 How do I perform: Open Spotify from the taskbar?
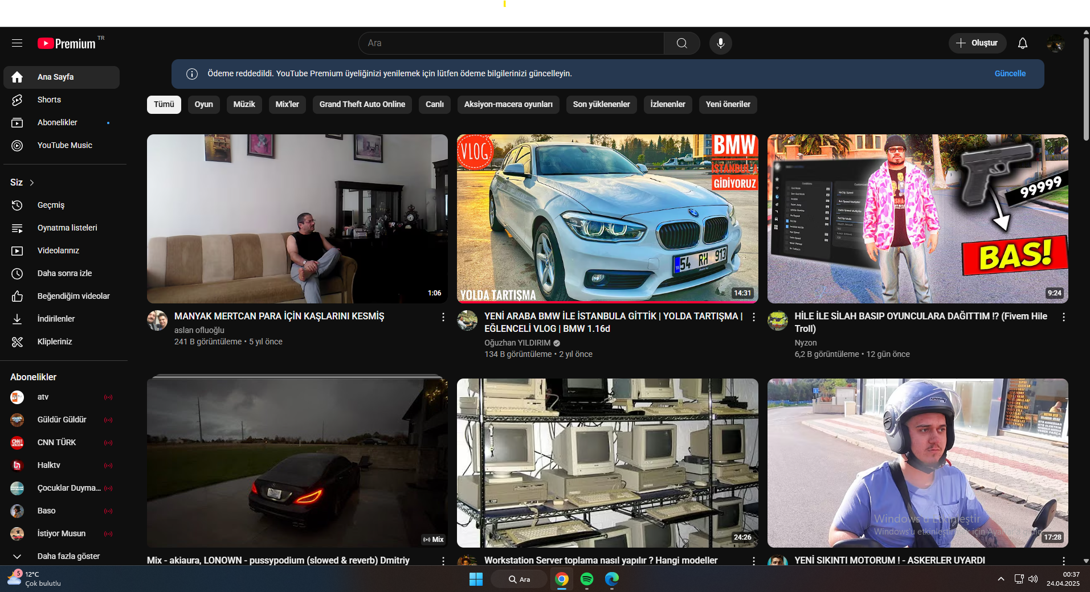(587, 579)
